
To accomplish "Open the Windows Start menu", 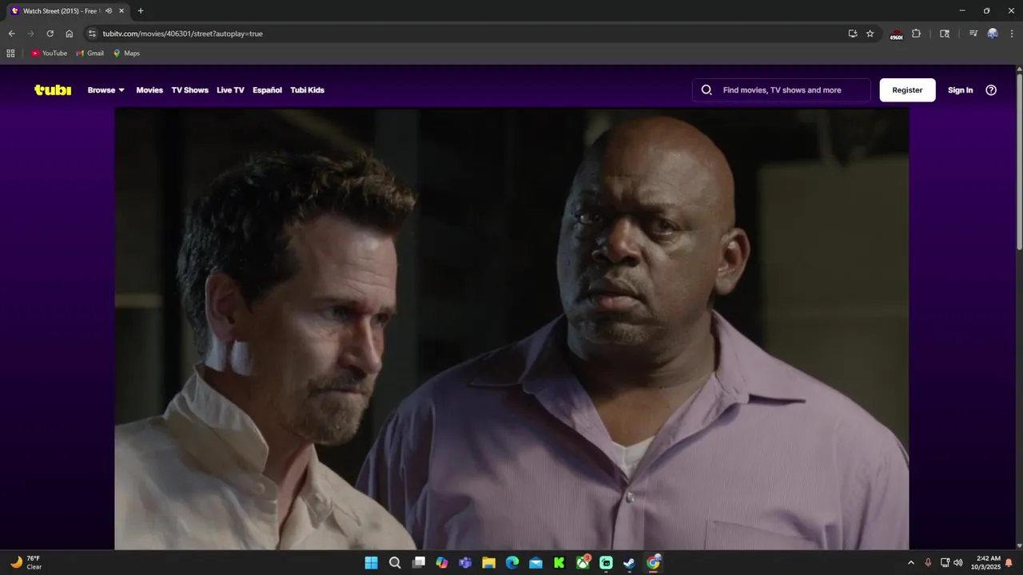I will [371, 563].
